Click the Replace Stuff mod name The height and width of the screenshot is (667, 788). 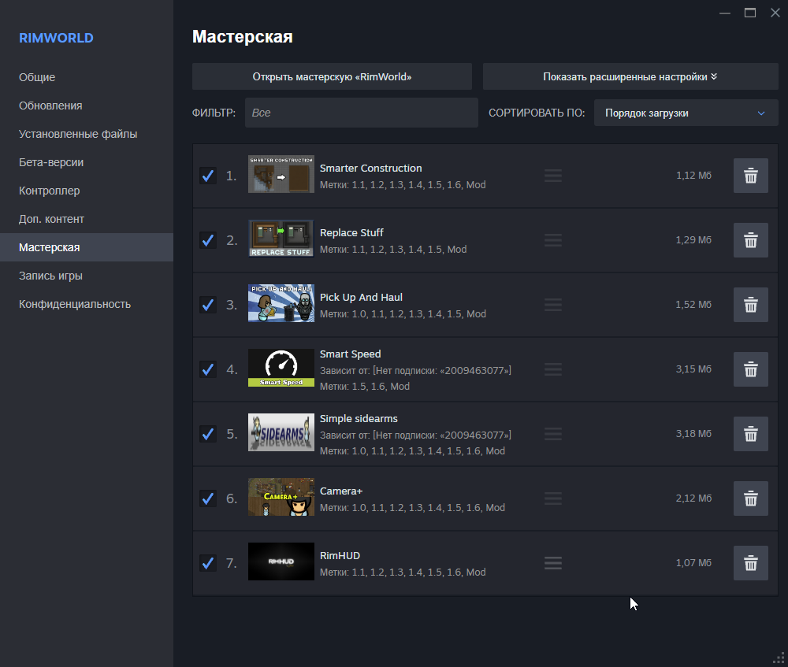click(351, 232)
